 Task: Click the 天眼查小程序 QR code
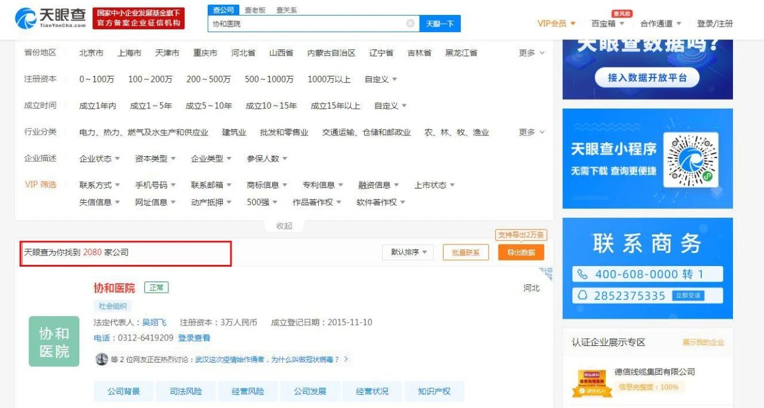692,160
